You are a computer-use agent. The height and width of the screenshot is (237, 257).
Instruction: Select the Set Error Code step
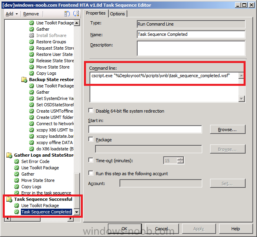[35, 161]
